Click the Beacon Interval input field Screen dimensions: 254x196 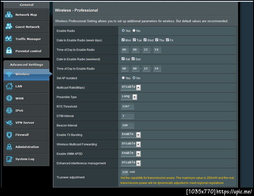127,125
